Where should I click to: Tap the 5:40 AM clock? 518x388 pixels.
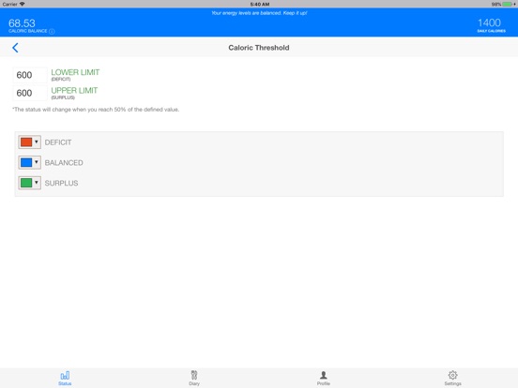[260, 5]
